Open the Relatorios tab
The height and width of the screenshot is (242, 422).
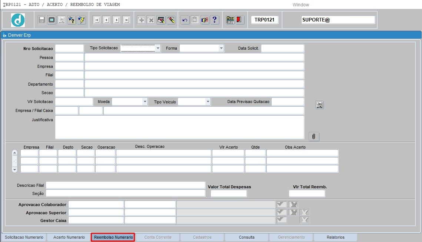[335, 237]
